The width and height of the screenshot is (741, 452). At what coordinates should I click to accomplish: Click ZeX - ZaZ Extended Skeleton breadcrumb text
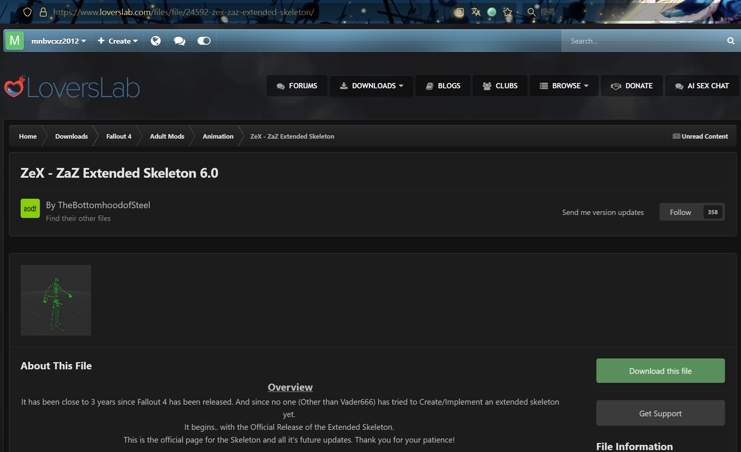(x=292, y=136)
